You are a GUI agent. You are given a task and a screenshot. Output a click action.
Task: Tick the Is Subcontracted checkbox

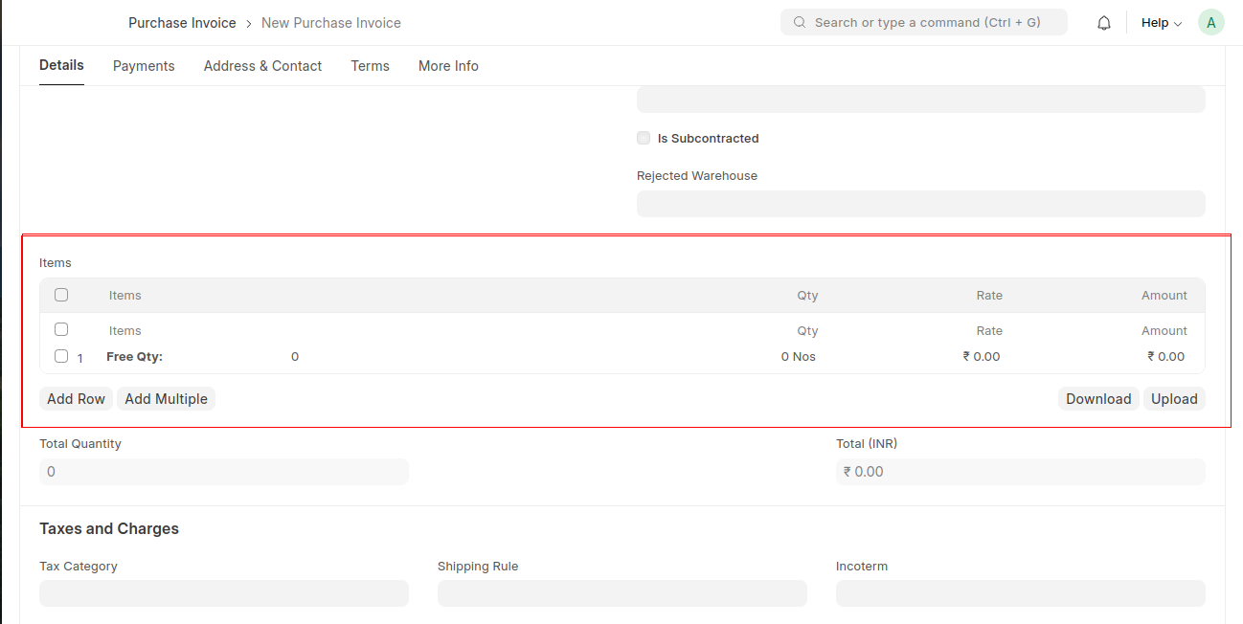pos(644,138)
